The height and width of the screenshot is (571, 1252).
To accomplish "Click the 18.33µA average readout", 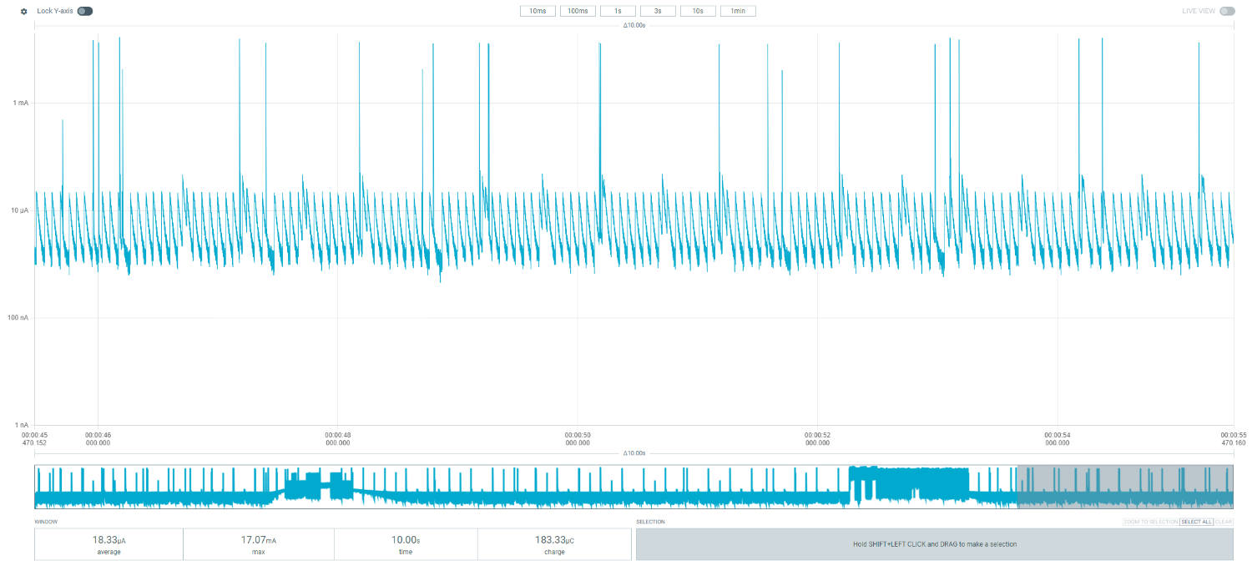I will 109,544.
